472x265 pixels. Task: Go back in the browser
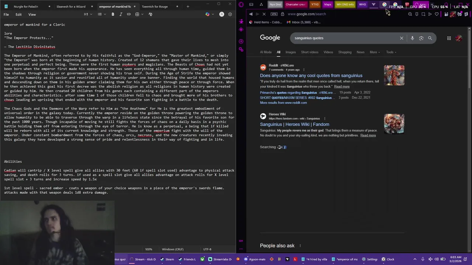pyautogui.click(x=251, y=14)
